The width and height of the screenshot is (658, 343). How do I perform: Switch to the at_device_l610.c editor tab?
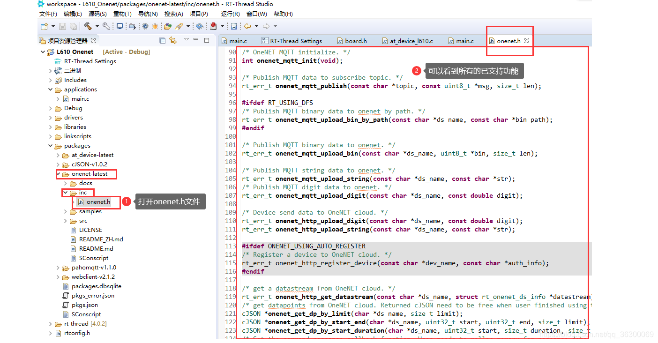407,41
